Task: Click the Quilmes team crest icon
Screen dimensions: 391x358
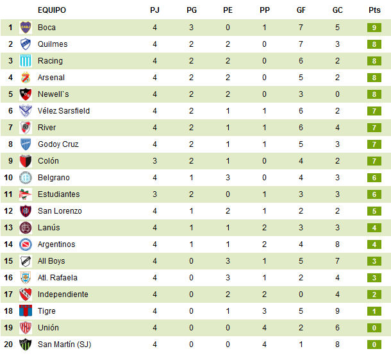Action: click(x=26, y=44)
